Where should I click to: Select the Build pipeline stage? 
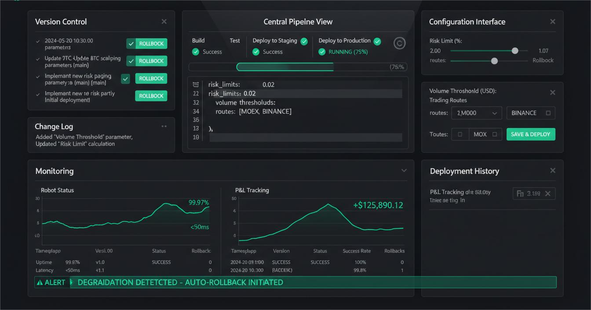click(x=198, y=40)
